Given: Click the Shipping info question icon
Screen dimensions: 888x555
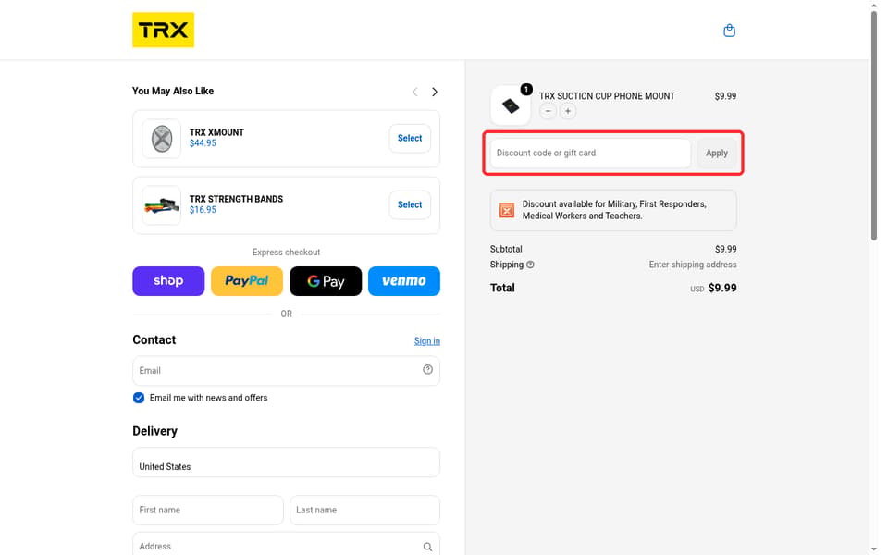Looking at the screenshot, I should pyautogui.click(x=530, y=265).
